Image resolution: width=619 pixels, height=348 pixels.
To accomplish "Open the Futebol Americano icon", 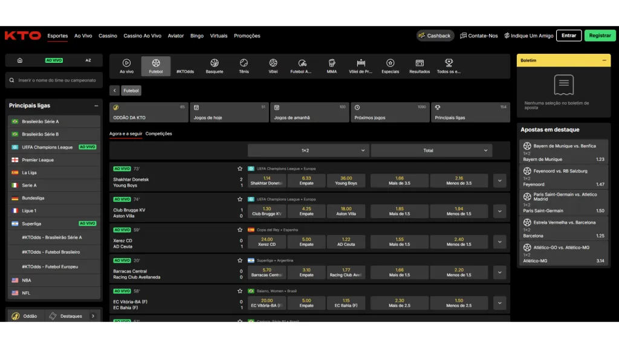I will pos(302,66).
